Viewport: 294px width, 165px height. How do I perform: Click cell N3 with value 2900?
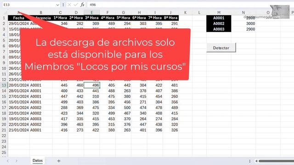(x=243, y=29)
